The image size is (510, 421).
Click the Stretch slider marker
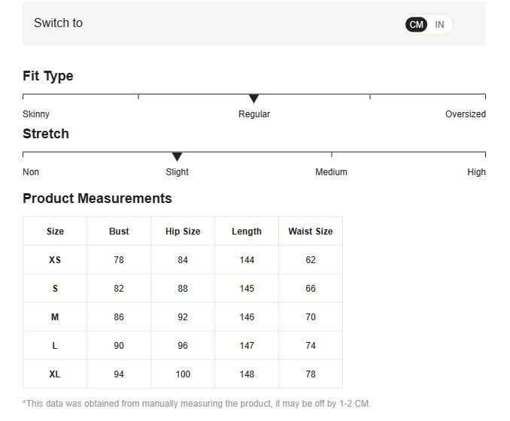(177, 156)
